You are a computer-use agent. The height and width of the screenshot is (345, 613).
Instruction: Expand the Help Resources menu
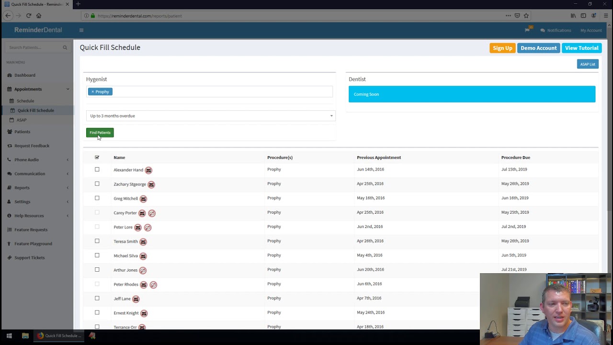[37, 216]
